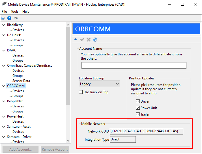Click the tree panel scrollbar thumb

(x=68, y=66)
